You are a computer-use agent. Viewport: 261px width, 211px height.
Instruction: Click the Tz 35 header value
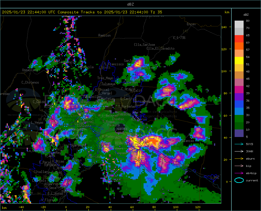(x=156, y=12)
